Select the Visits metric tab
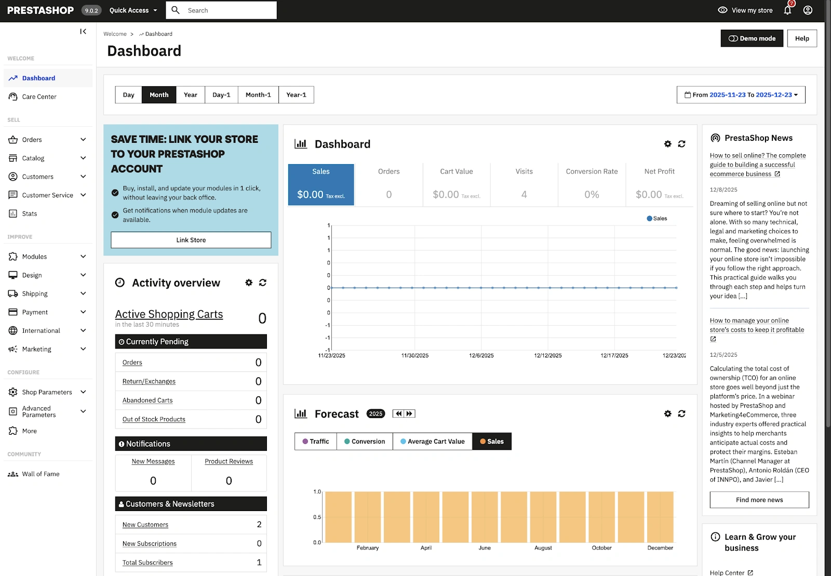831x576 pixels. point(524,184)
